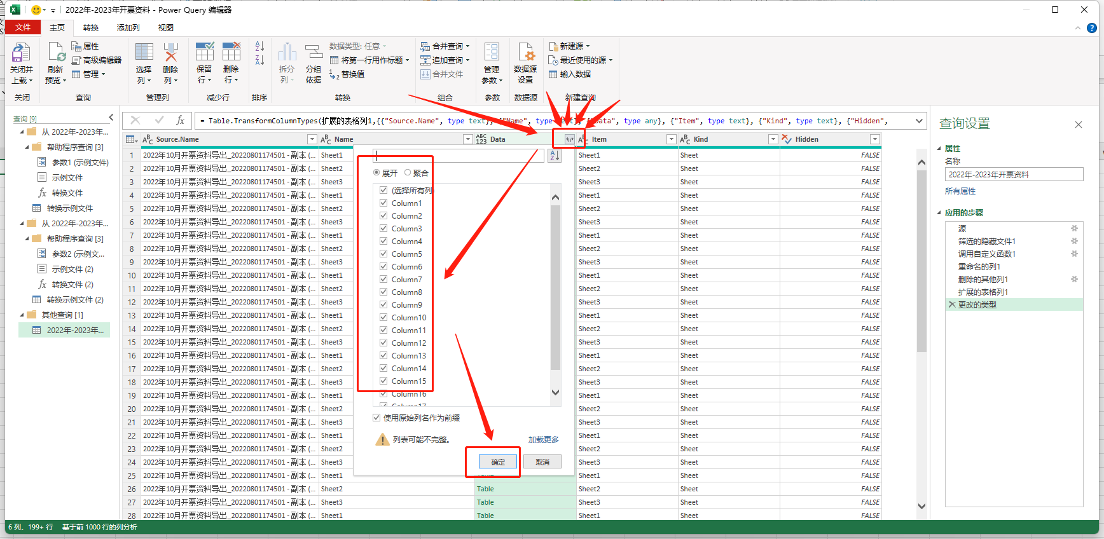Screen dimensions: 1104x539
Task: Open the Item column filter dropdown
Action: coord(671,139)
